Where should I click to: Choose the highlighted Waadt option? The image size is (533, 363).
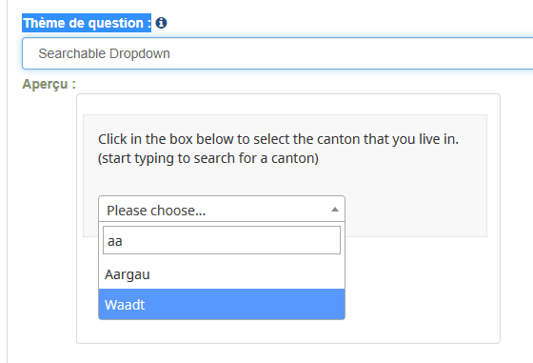coord(222,304)
